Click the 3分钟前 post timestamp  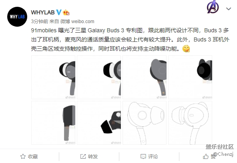coord(40,22)
